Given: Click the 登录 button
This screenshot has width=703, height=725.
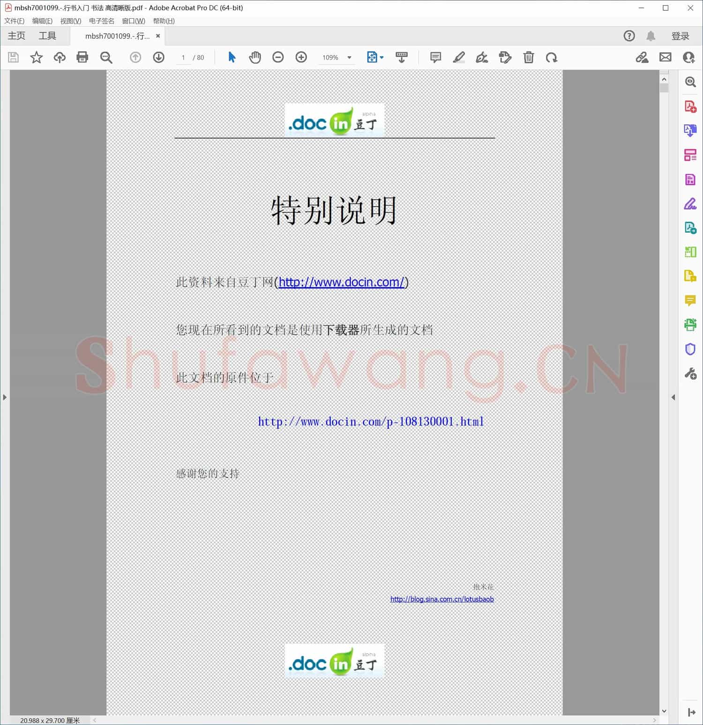Looking at the screenshot, I should click(681, 36).
